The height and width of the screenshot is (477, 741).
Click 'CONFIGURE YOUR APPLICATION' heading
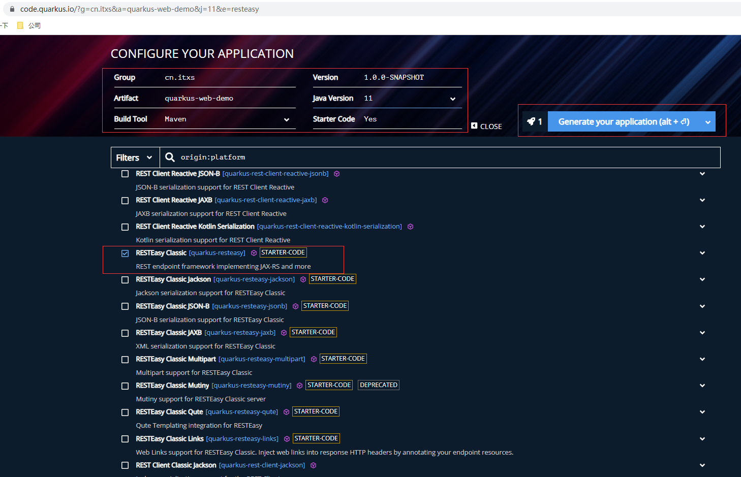202,54
